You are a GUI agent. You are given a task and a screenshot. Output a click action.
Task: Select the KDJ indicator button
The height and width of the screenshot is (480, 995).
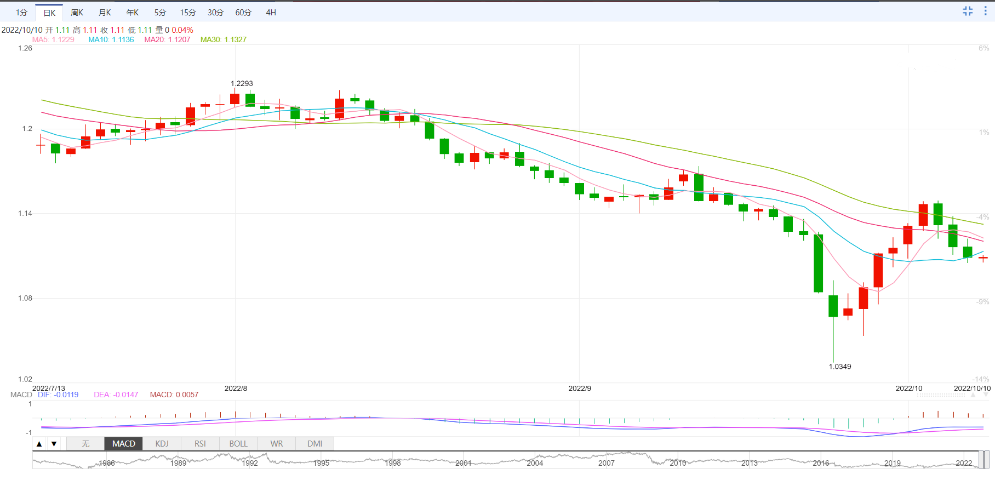162,444
